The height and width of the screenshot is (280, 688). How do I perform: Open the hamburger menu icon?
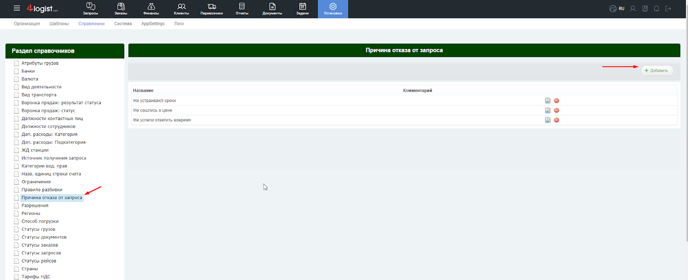17,8
